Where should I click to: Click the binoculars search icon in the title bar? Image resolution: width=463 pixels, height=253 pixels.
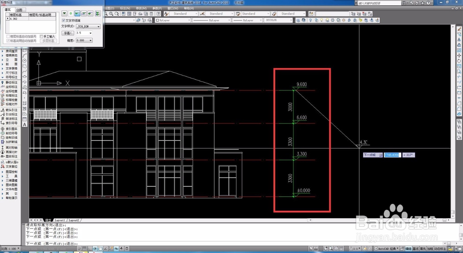tap(404, 3)
